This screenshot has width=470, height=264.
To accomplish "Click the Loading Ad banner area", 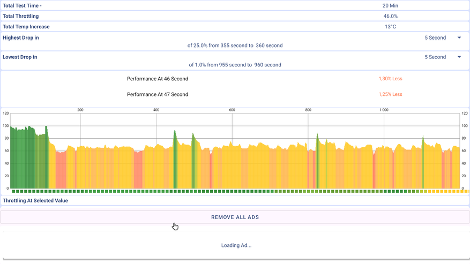I will pos(236,245).
